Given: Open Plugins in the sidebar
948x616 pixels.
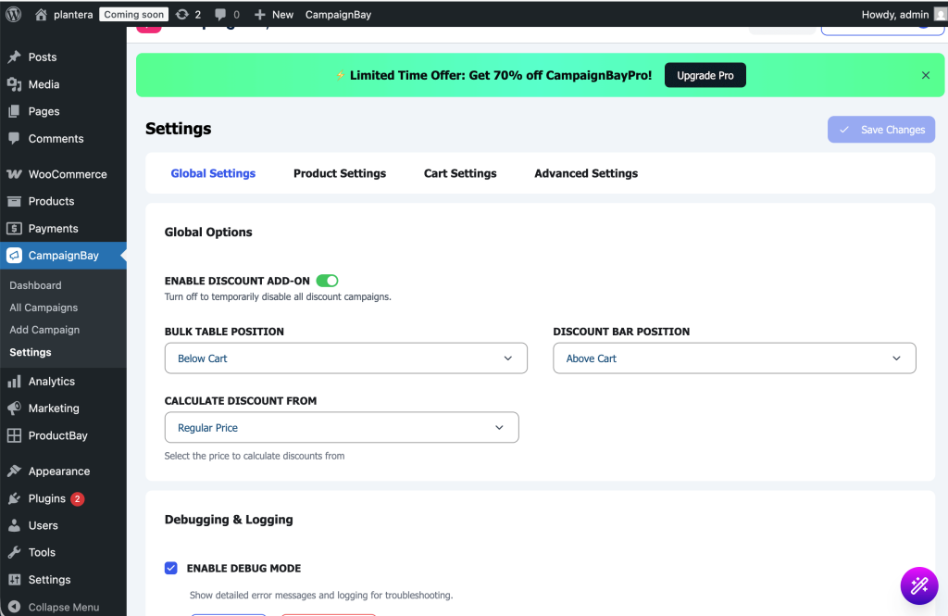Looking at the screenshot, I should pos(46,498).
